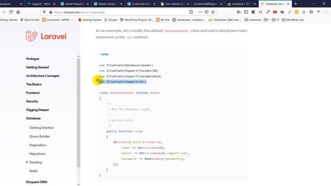Bookmark this page with star icon
This screenshot has width=331, height=186.
point(213,12)
